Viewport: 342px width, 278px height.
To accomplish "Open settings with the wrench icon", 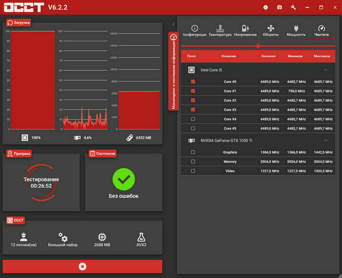I will pos(293,7).
